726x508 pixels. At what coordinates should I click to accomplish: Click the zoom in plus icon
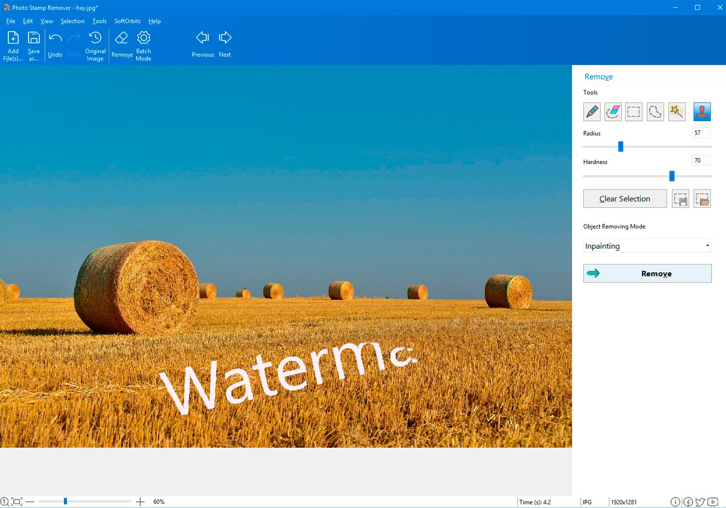140,502
